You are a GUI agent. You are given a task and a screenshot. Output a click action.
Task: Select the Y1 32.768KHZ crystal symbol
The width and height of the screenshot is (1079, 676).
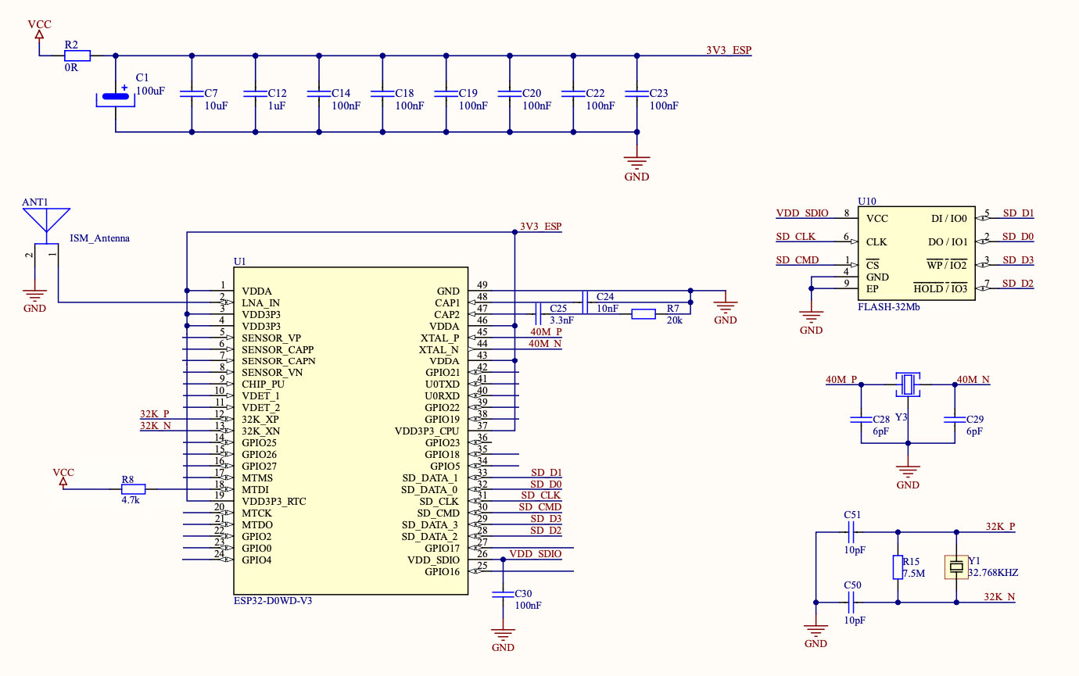[x=957, y=566]
